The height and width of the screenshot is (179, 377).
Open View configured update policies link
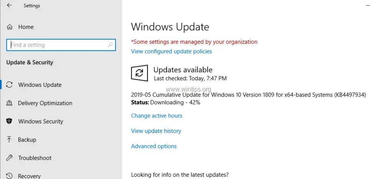(x=172, y=51)
